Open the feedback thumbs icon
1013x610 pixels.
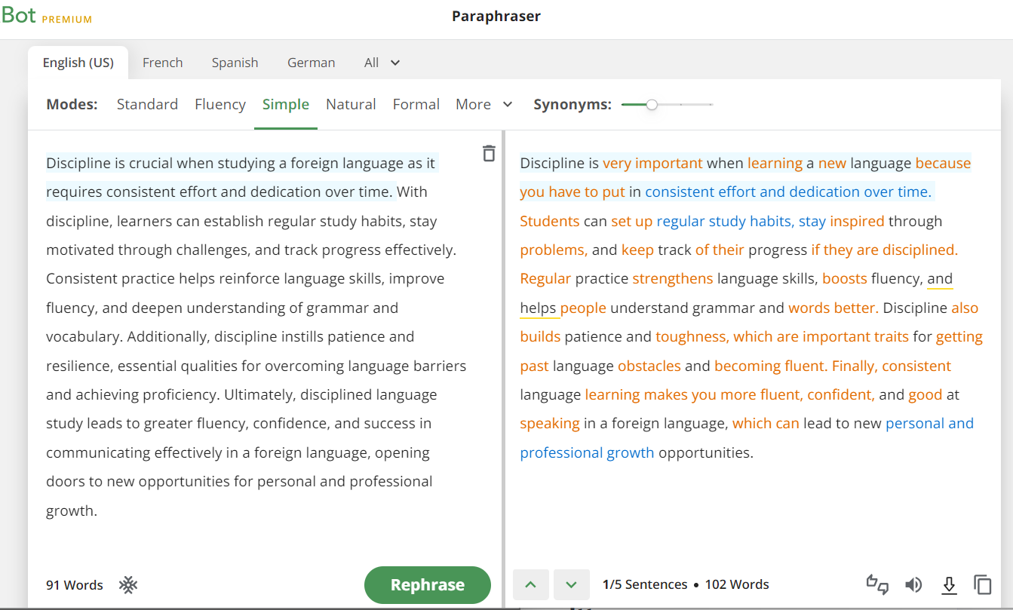tap(876, 584)
